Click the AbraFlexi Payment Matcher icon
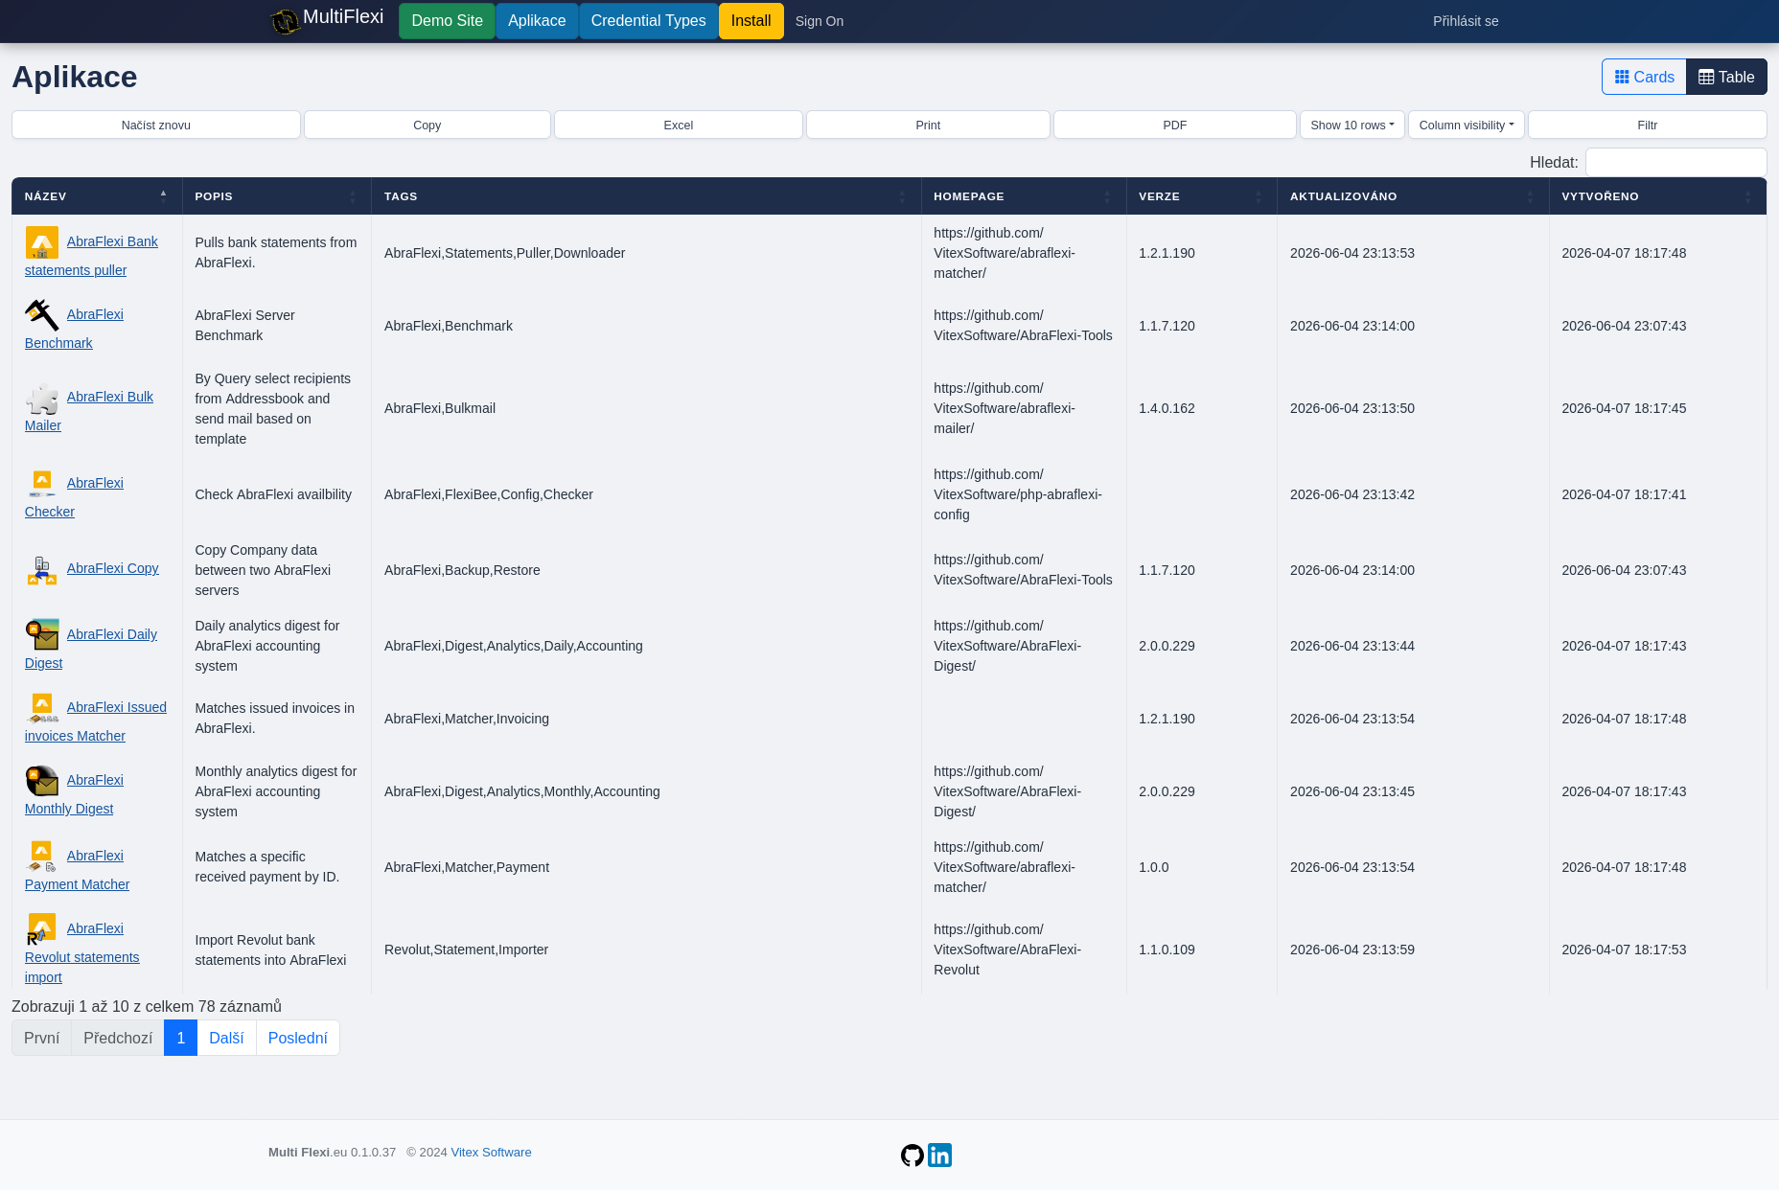Screen dimensions: 1779x1190 (42, 857)
